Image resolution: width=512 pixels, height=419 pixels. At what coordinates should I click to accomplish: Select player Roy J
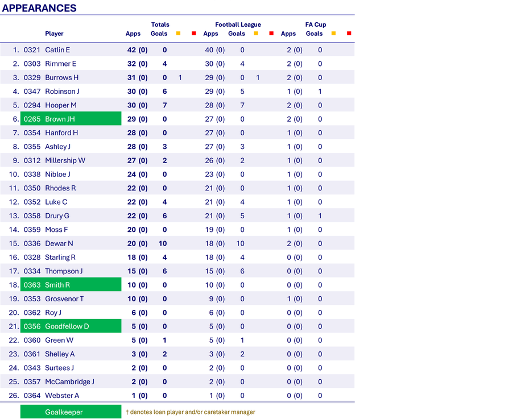[53, 313]
